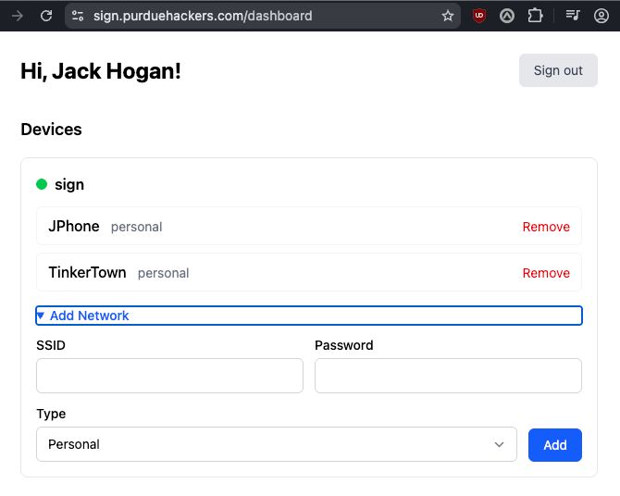Click the circular arrow extension icon
Screen dimensions: 620x496
tap(507, 16)
